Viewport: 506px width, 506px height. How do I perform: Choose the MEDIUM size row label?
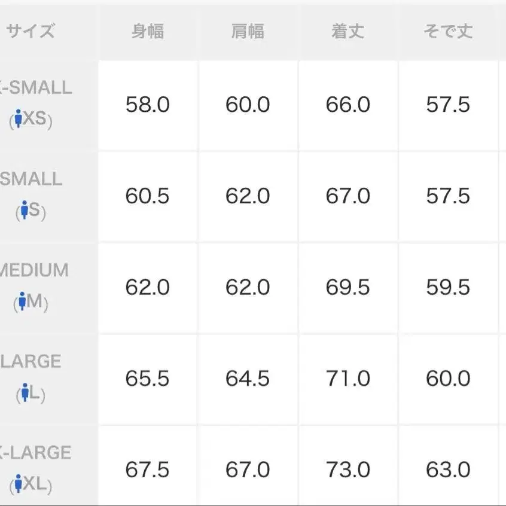pyautogui.click(x=35, y=270)
